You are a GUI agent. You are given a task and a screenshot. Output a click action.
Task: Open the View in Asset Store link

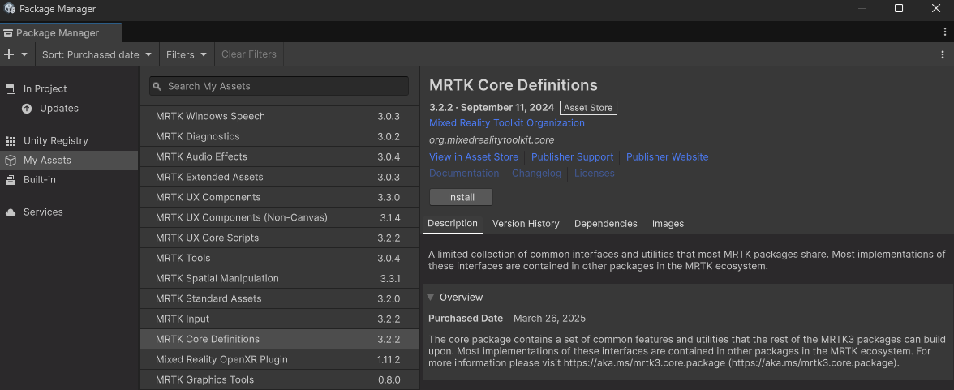tap(474, 157)
